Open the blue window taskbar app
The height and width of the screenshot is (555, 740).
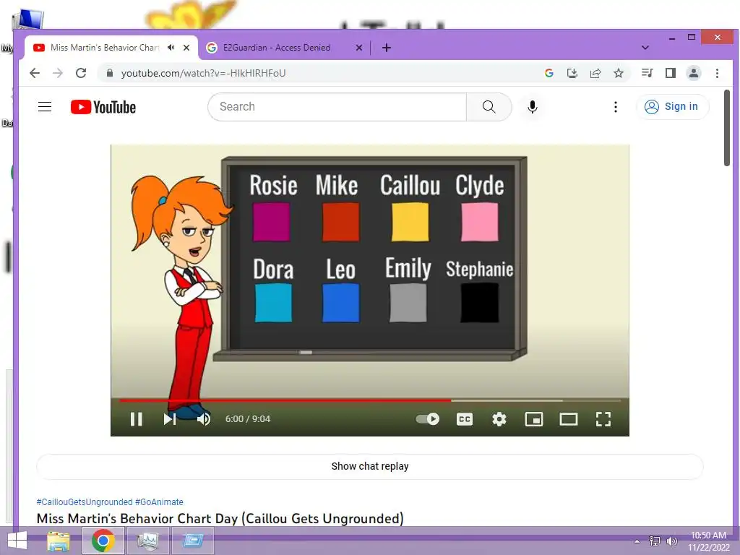(x=192, y=541)
